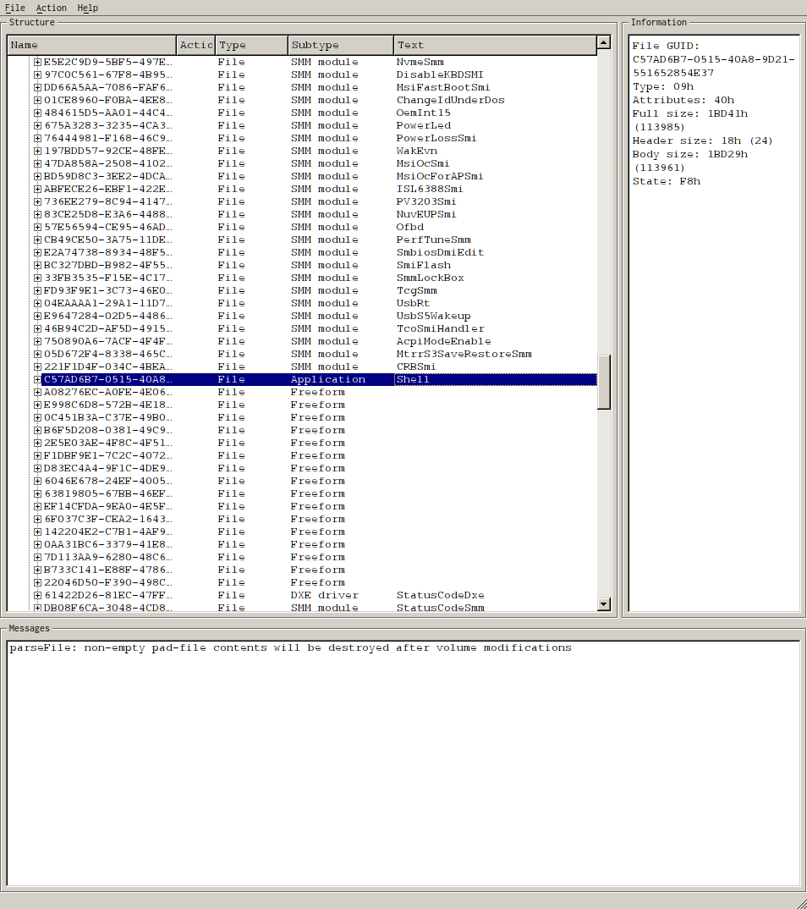The image size is (807, 909).
Task: Open the Help menu
Action: 87,8
